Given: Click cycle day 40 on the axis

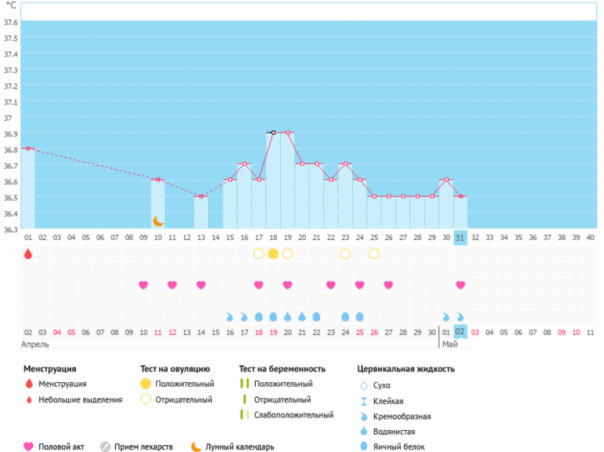Looking at the screenshot, I should (x=590, y=237).
